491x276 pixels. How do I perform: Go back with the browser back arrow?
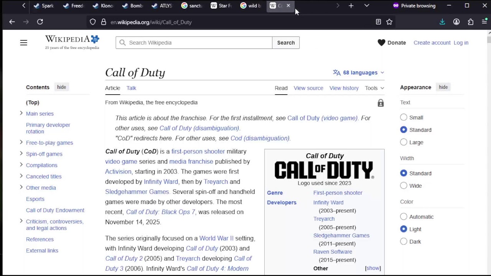(x=12, y=22)
